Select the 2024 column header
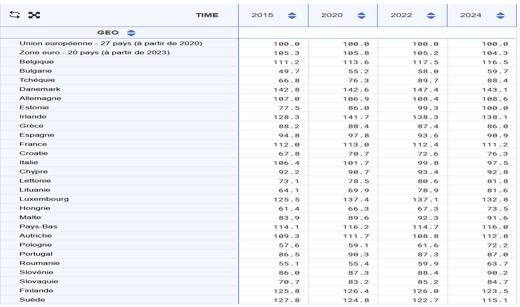 (470, 15)
